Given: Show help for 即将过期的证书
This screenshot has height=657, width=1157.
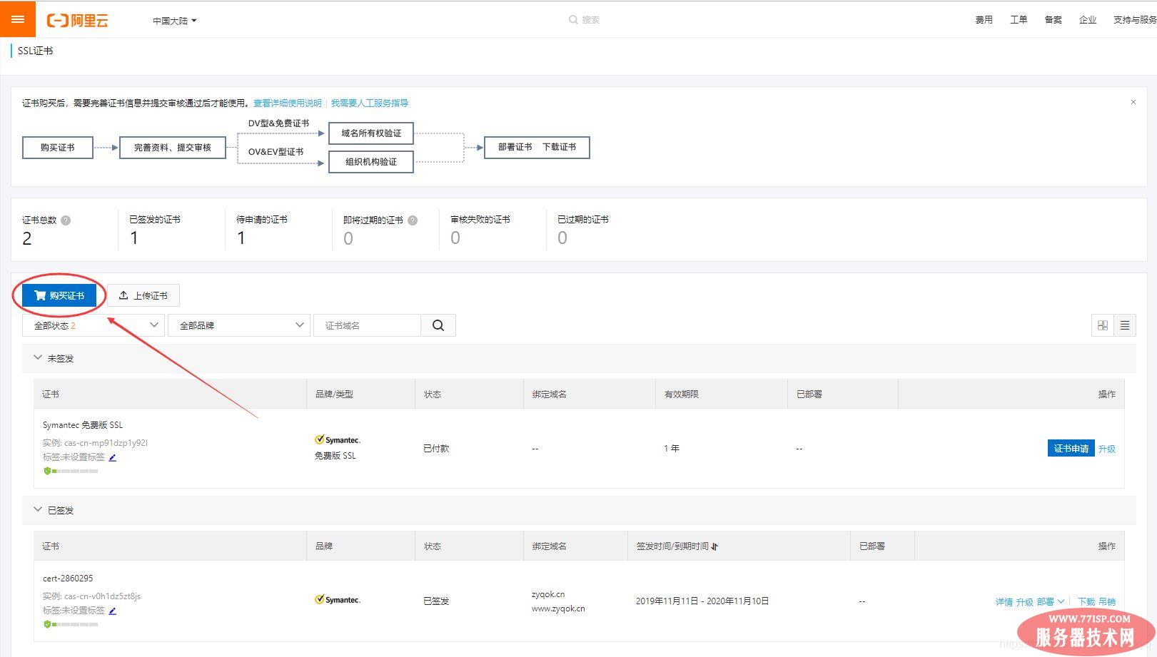Looking at the screenshot, I should (413, 220).
